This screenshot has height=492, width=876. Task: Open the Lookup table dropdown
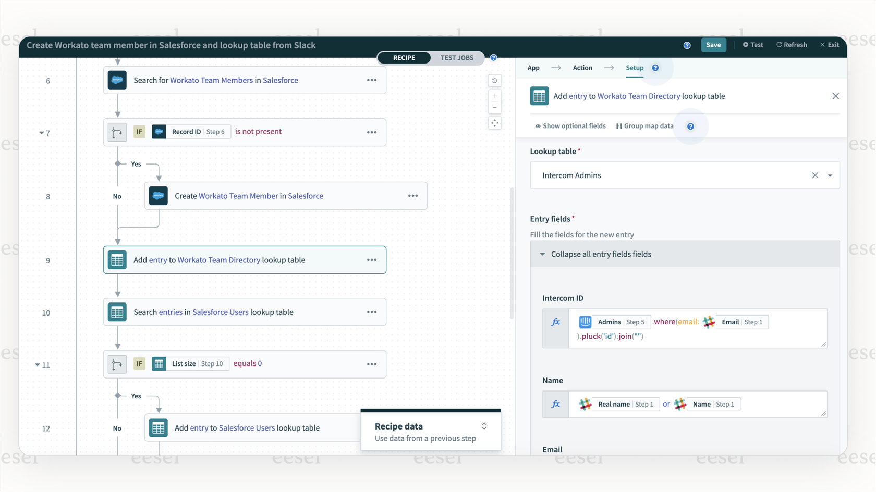(x=830, y=175)
